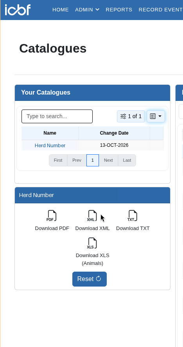Go to the Last page
The image size is (183, 347).
[127, 160]
